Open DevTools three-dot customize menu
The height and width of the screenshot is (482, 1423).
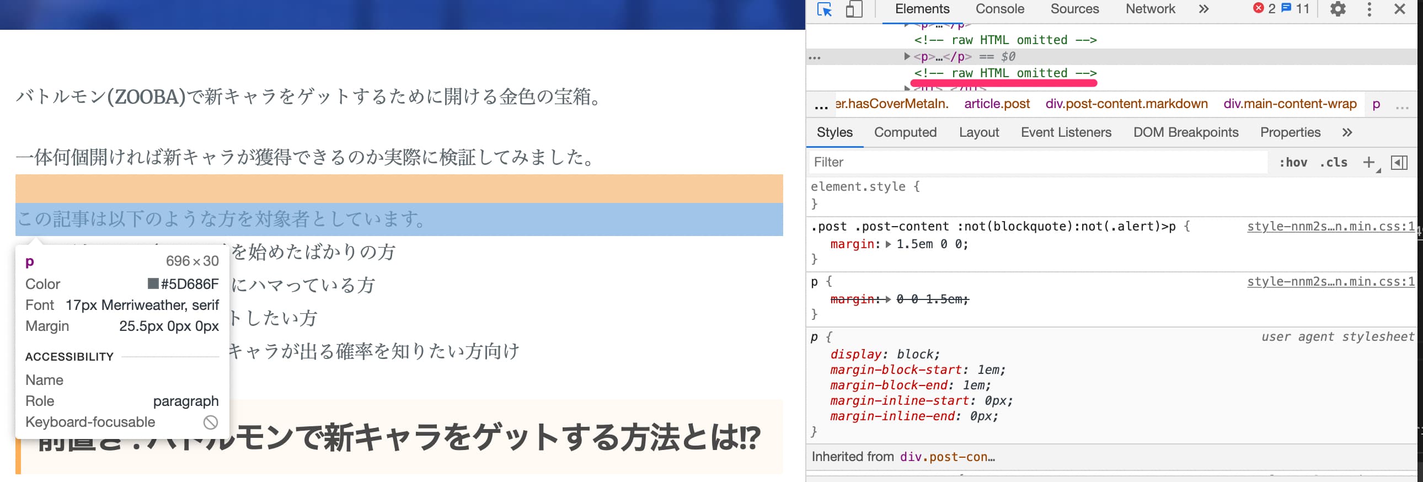tap(1369, 9)
